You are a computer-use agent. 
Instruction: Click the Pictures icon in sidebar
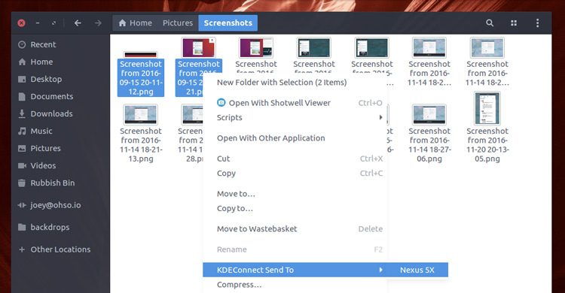22,148
